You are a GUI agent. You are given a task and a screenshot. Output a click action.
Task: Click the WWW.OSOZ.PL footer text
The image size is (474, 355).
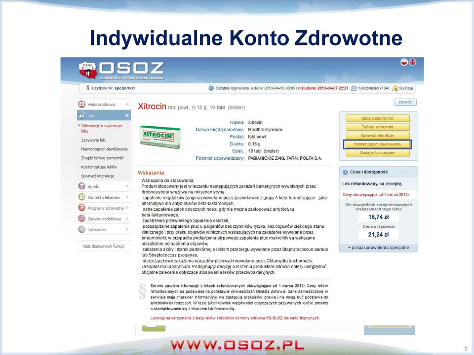[237, 345]
